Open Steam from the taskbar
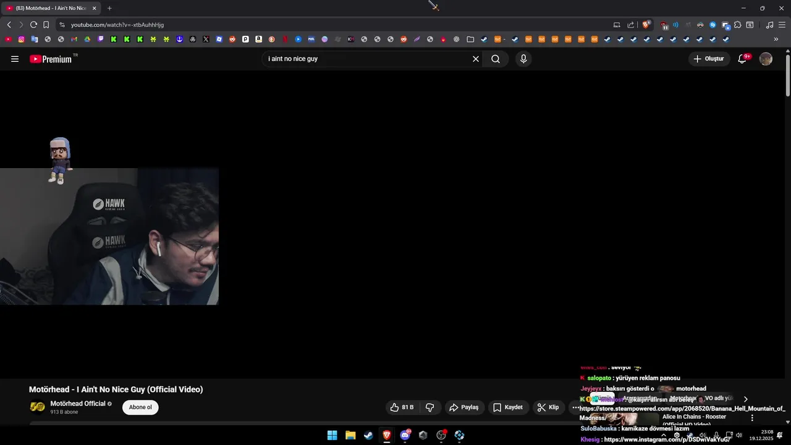Image resolution: width=791 pixels, height=445 pixels. click(368, 435)
